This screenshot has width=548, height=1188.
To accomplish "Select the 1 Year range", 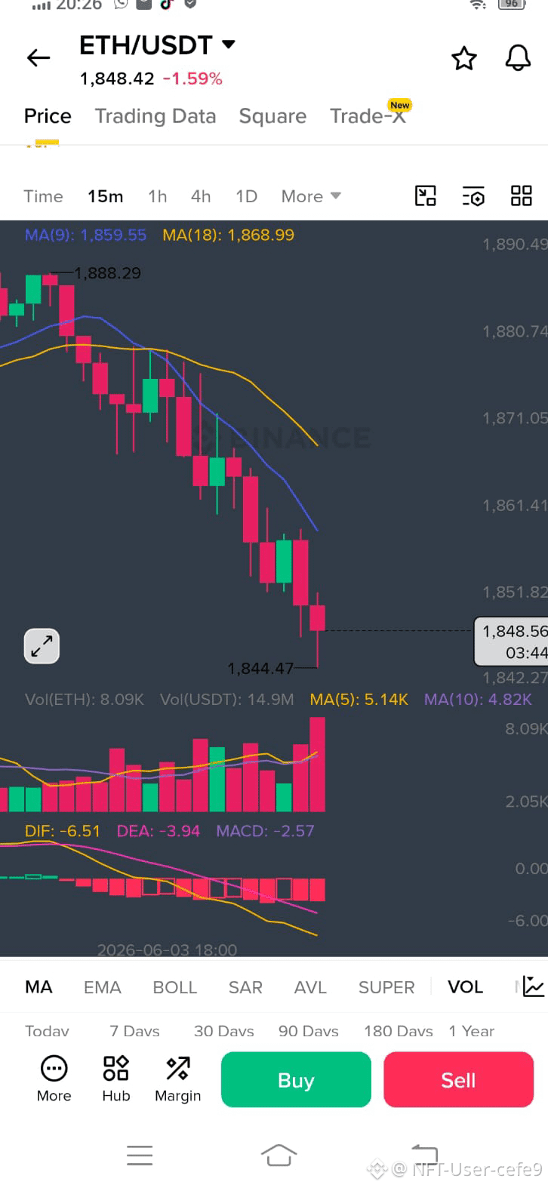I will point(472,1031).
